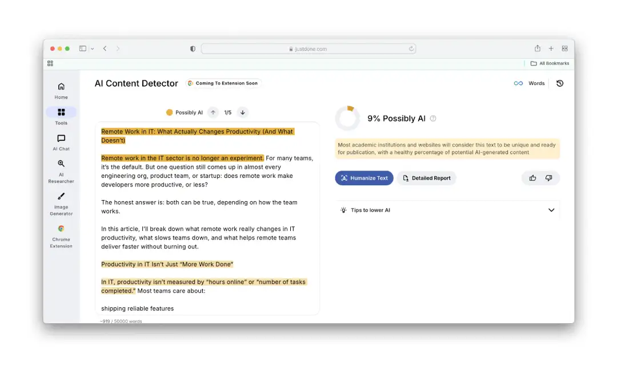Click the 9% Possibly AI result

pyautogui.click(x=396, y=119)
